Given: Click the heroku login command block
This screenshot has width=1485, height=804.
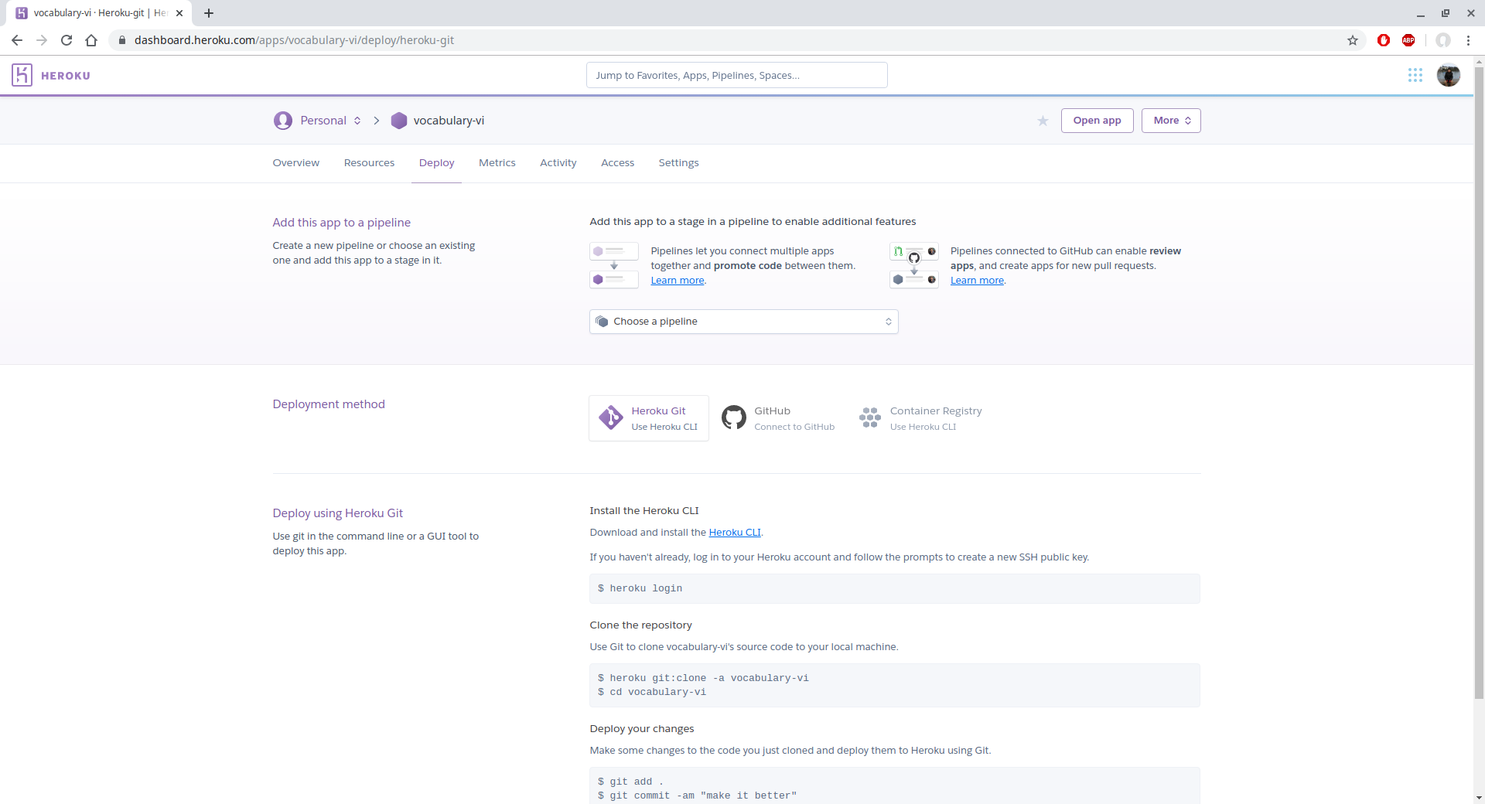Looking at the screenshot, I should coord(895,588).
